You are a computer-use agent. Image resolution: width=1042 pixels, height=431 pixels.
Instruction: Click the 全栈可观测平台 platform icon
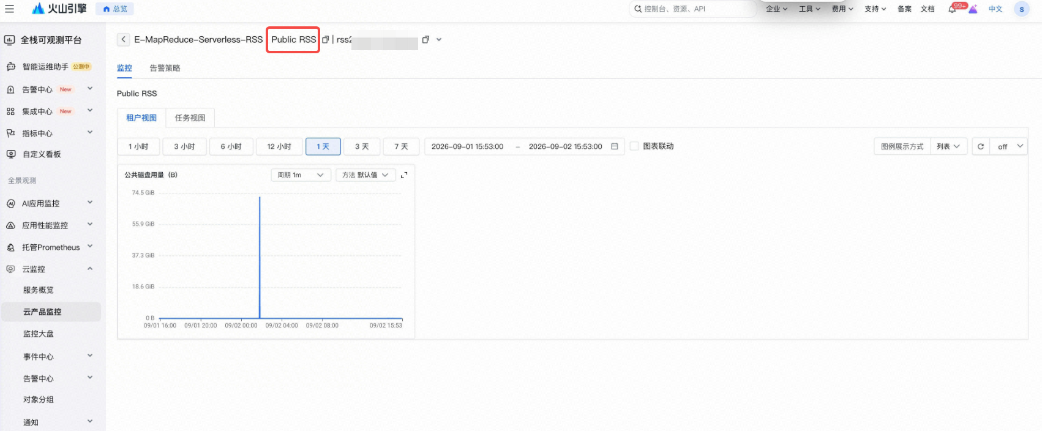point(10,40)
